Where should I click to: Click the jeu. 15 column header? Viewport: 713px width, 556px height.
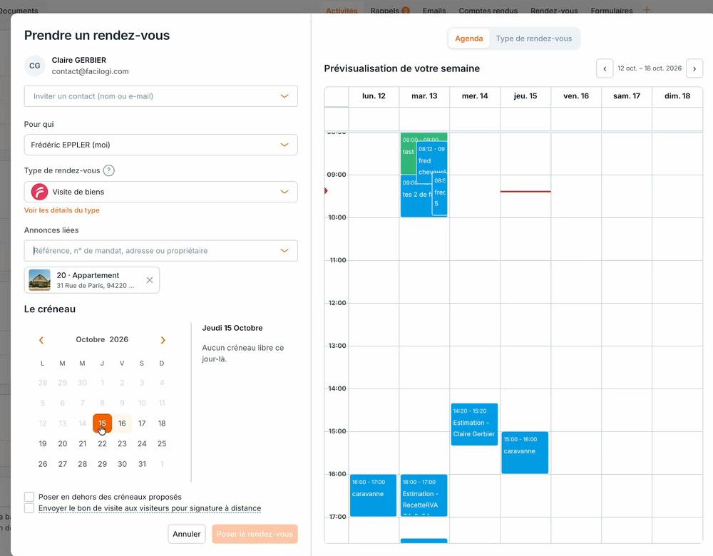click(525, 96)
